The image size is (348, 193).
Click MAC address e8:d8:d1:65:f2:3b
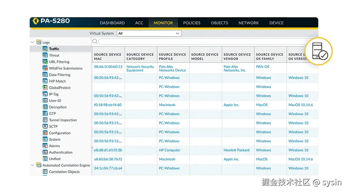pyautogui.click(x=108, y=150)
